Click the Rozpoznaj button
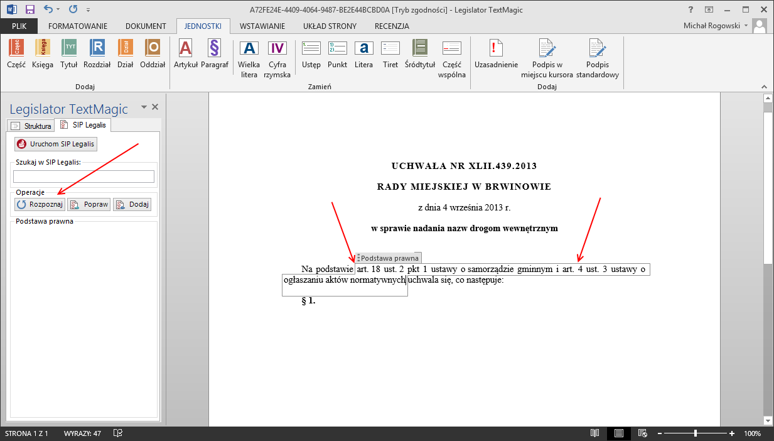Viewport: 774px width, 441px height. point(40,204)
